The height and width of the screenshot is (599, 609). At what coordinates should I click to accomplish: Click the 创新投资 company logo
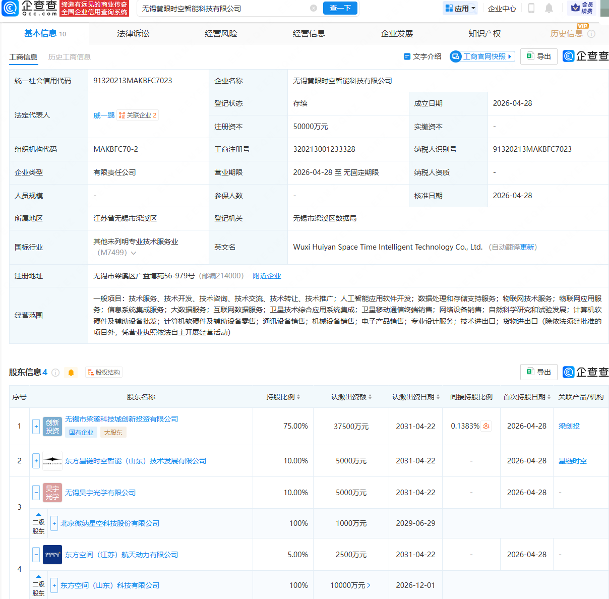(x=52, y=427)
